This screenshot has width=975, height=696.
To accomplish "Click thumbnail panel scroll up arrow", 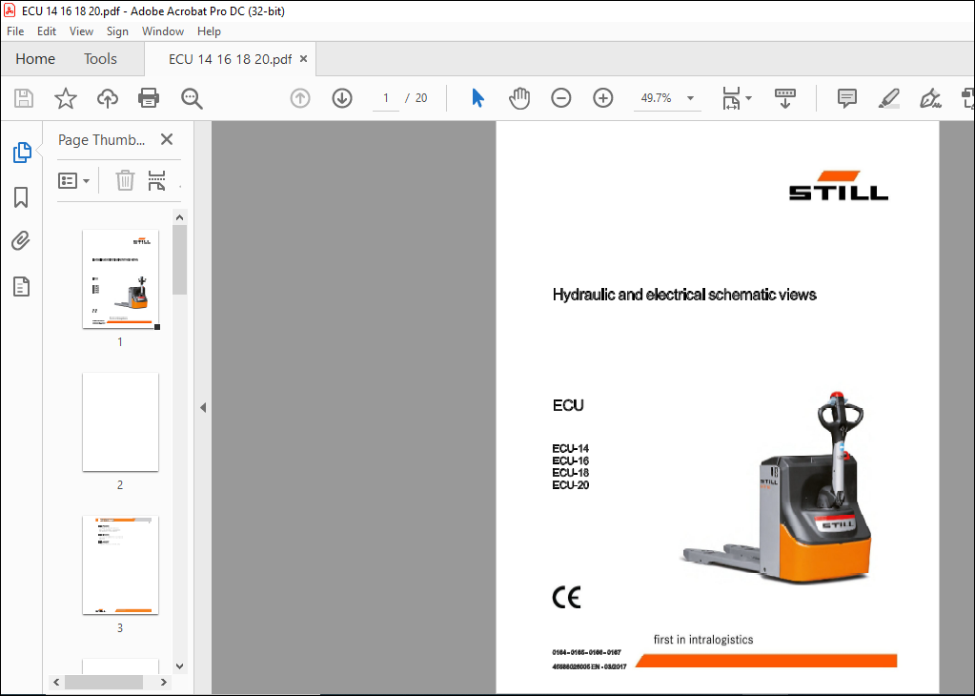I will pos(180,217).
